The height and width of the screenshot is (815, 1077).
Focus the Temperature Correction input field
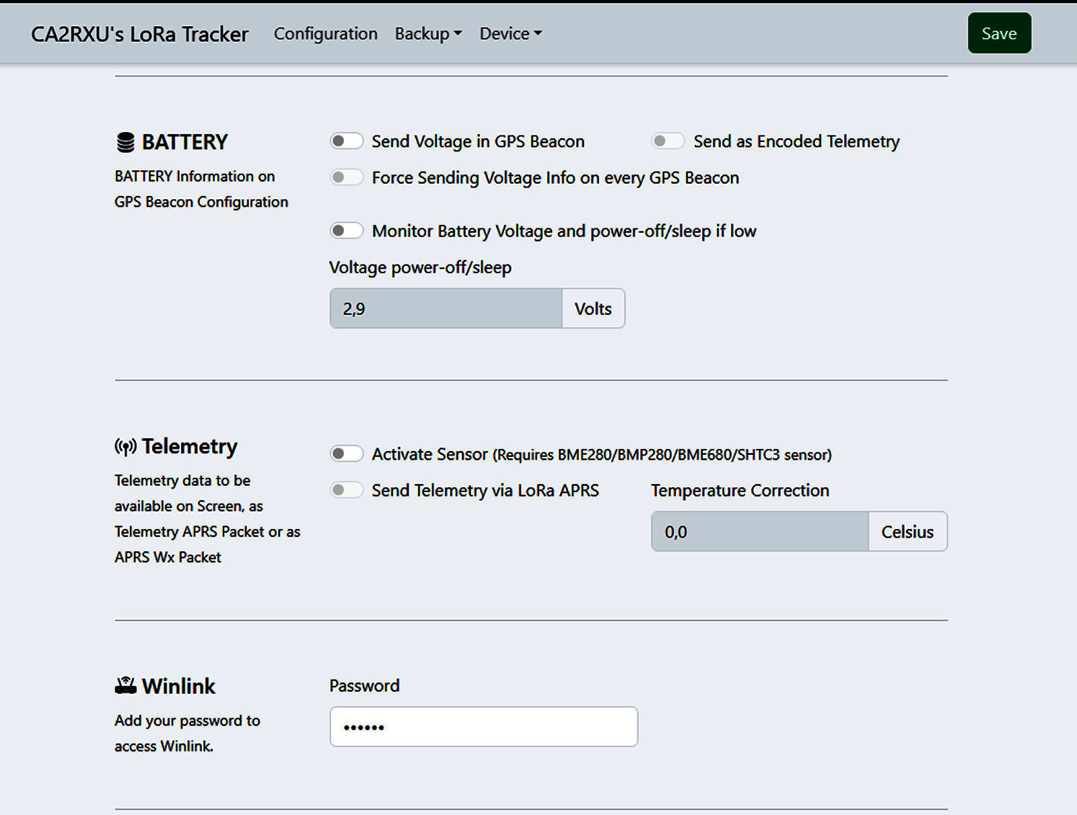coord(759,532)
